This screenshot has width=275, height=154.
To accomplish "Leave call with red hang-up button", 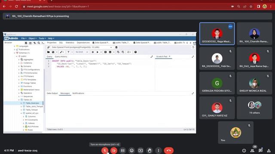I will click(169, 151).
